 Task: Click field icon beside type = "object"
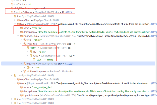(x=25, y=40)
